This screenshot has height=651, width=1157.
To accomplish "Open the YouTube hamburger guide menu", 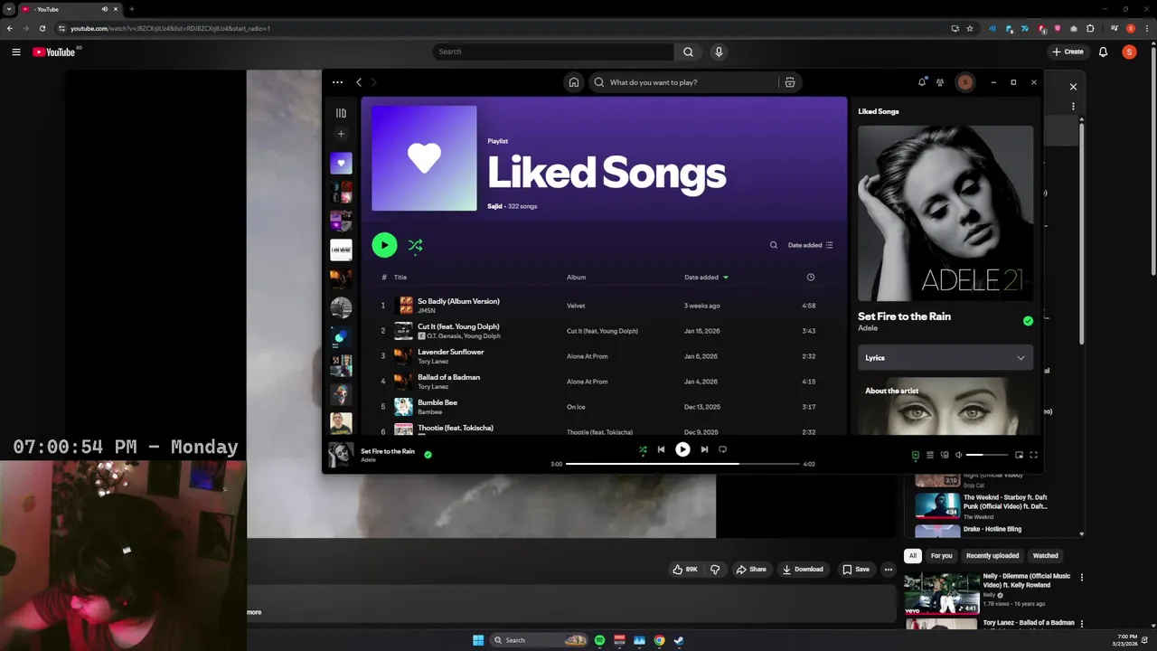I will [15, 52].
